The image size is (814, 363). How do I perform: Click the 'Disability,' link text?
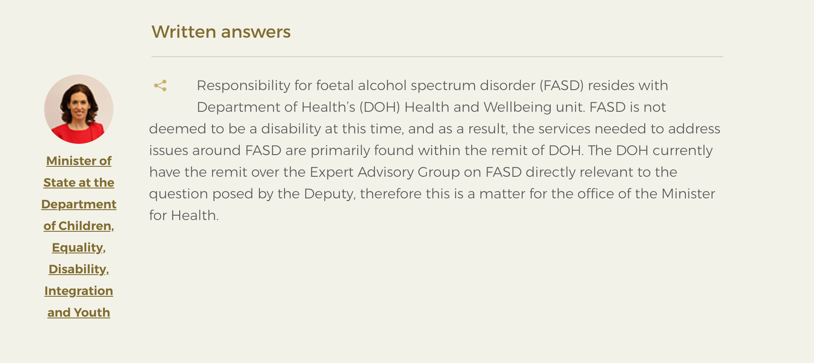click(x=79, y=269)
